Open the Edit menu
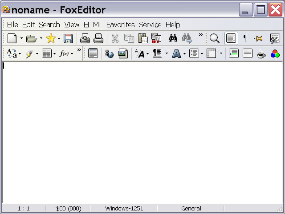The height and width of the screenshot is (214, 285). click(28, 25)
